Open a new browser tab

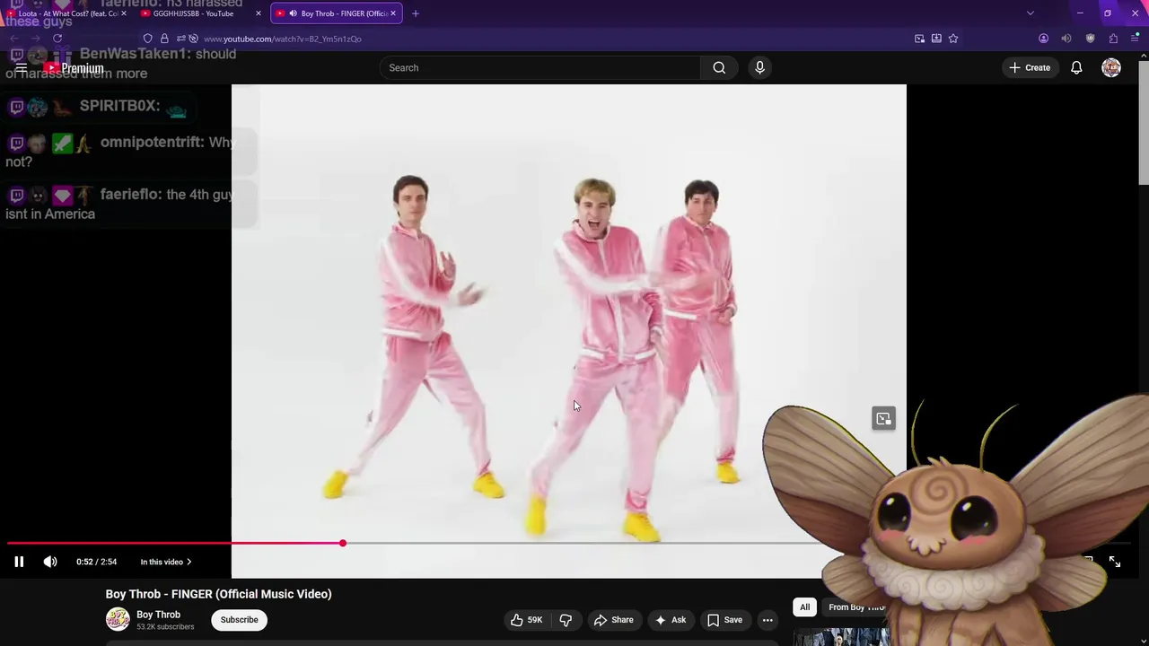[415, 13]
